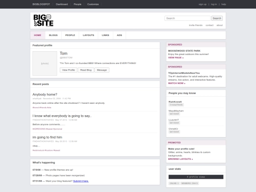
Task: Click the 'Submit it here.' link
Action: coord(81,181)
